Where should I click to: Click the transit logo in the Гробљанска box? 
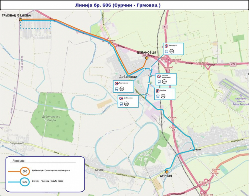(121, 98)
